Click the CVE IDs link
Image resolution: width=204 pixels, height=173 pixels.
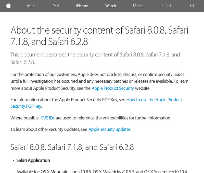pyautogui.click(x=48, y=118)
